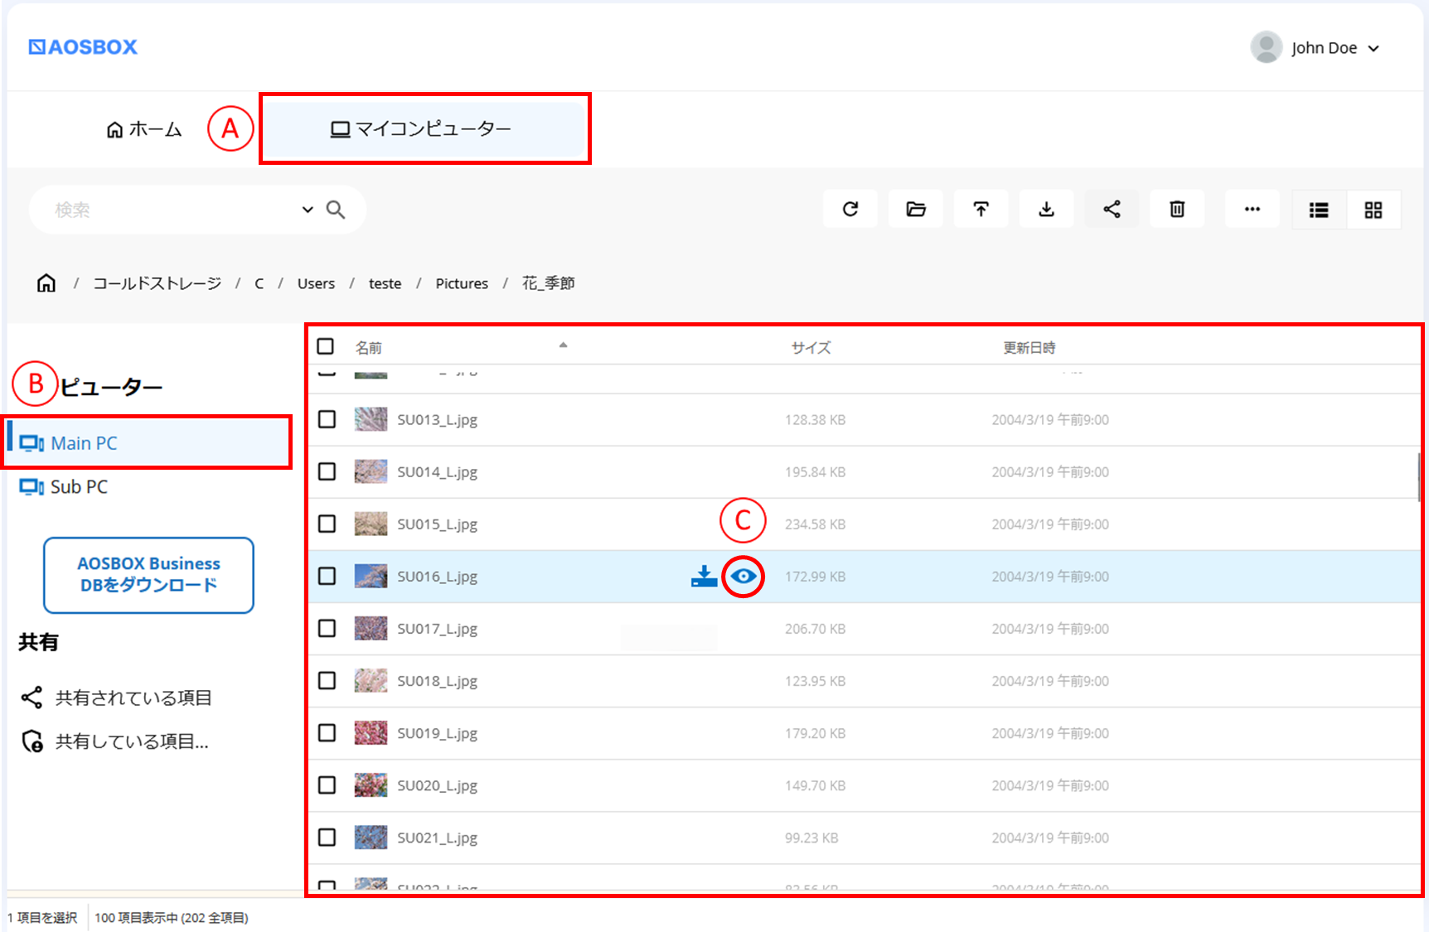
Task: Switch to grid view
Action: [x=1373, y=210]
